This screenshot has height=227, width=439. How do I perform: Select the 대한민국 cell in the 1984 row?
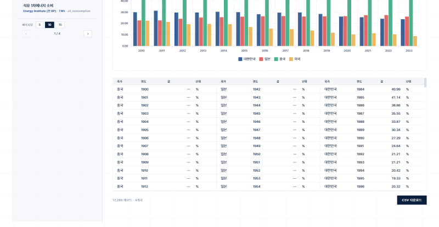[331, 89]
